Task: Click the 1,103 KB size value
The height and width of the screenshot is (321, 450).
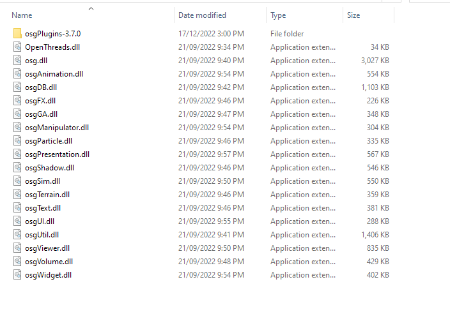Action: (375, 87)
